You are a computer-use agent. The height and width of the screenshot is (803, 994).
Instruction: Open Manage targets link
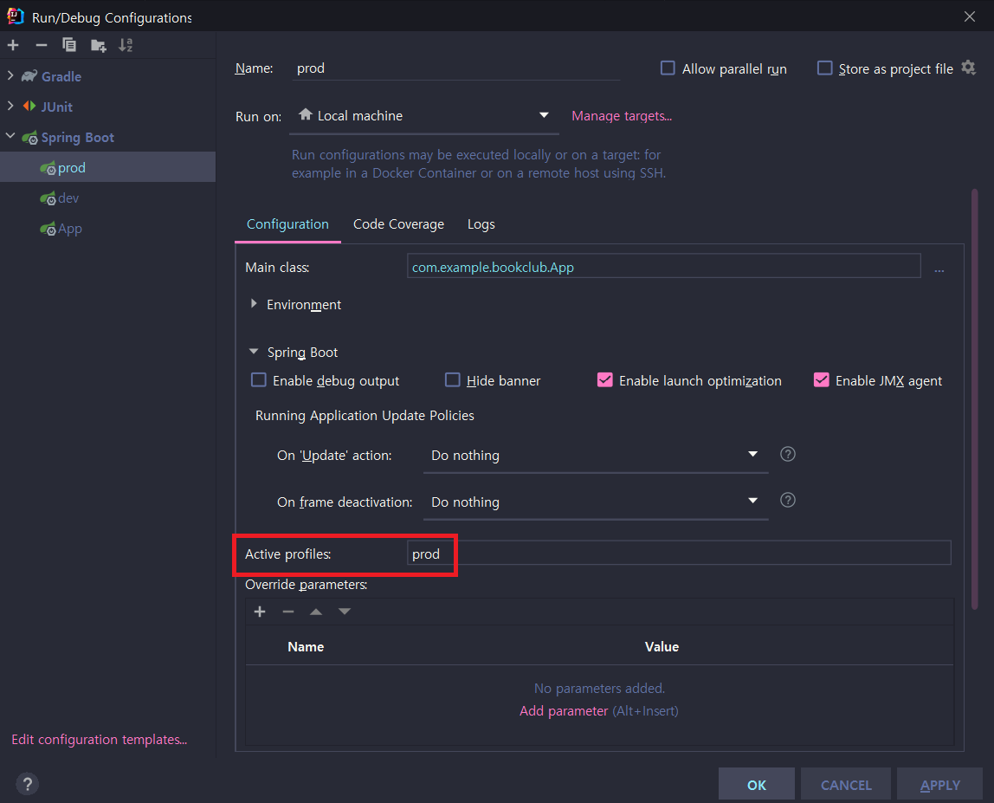(x=622, y=116)
